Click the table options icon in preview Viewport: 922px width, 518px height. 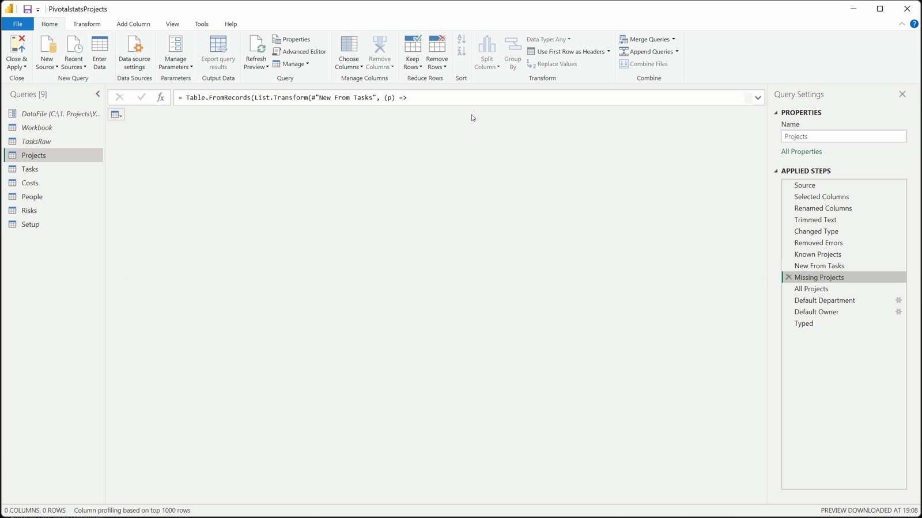point(116,115)
